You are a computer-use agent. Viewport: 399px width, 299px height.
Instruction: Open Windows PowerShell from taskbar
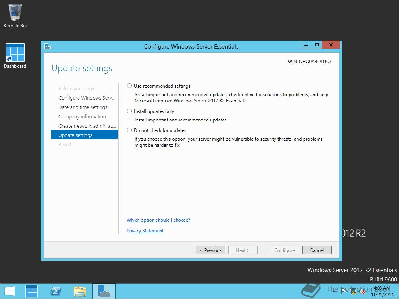pos(55,291)
